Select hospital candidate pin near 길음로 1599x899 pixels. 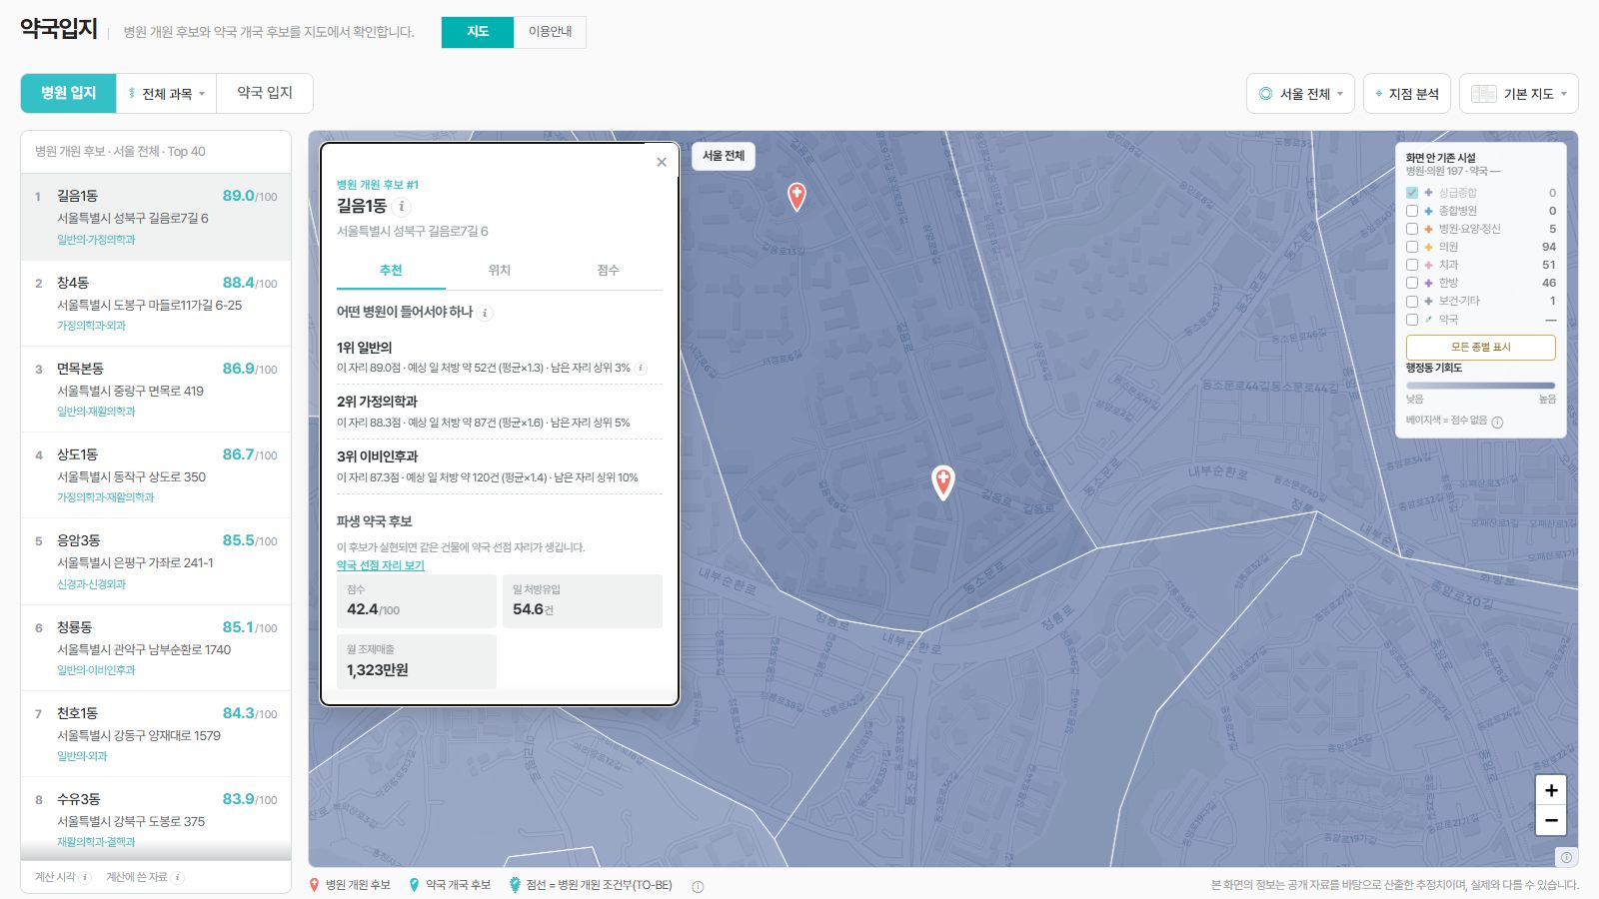(942, 482)
